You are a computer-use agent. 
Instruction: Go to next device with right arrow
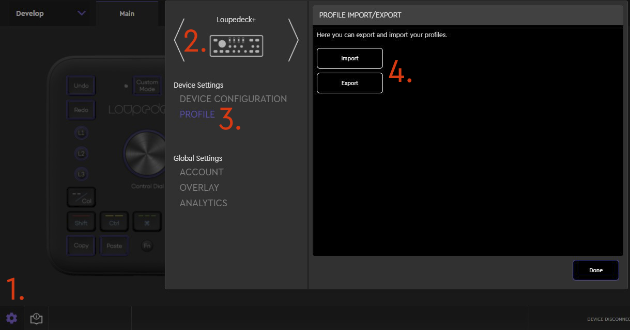tap(293, 40)
